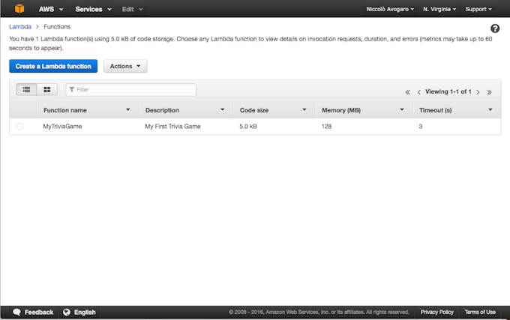Viewport: 510px width, 320px height.
Task: Open Timeout (s) column sort arrow
Action: pos(490,110)
